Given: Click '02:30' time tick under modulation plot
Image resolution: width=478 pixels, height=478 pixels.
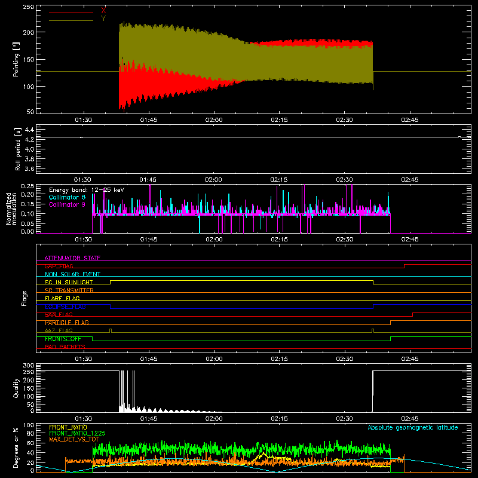Looking at the screenshot, I should tap(345, 240).
